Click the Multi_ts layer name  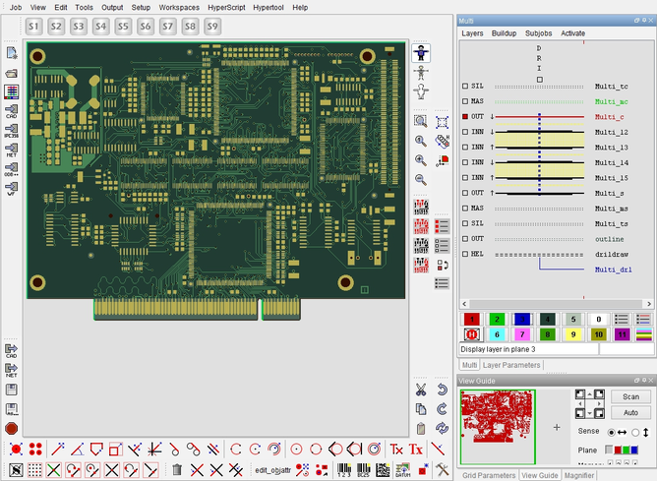(612, 223)
